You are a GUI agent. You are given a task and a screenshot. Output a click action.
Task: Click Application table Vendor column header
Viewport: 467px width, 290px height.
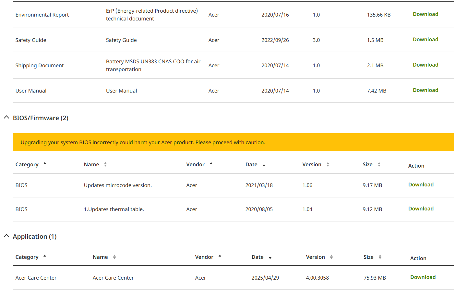[x=204, y=257]
